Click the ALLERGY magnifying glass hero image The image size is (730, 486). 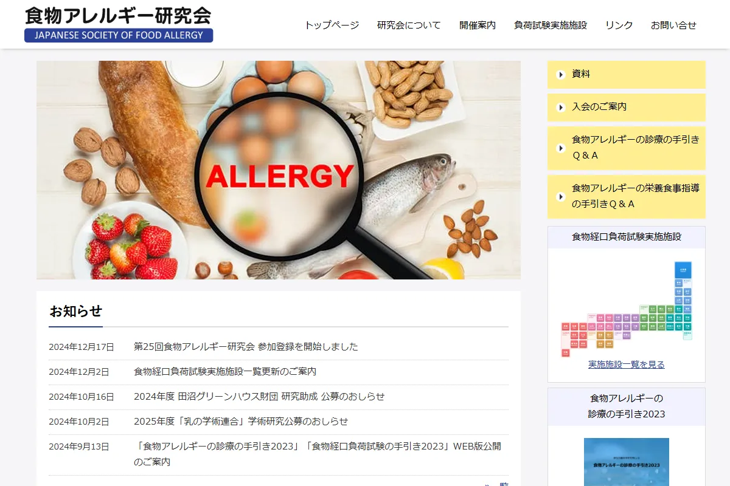(x=279, y=170)
